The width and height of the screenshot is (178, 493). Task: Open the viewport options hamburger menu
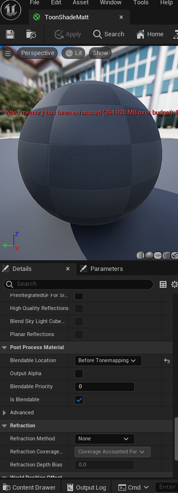tap(8, 53)
